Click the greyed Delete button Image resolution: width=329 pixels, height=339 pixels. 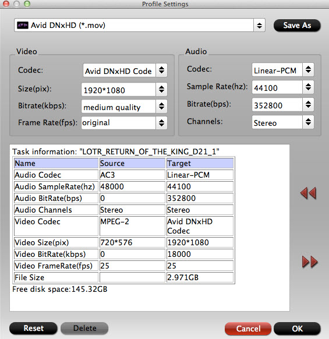coord(84,328)
